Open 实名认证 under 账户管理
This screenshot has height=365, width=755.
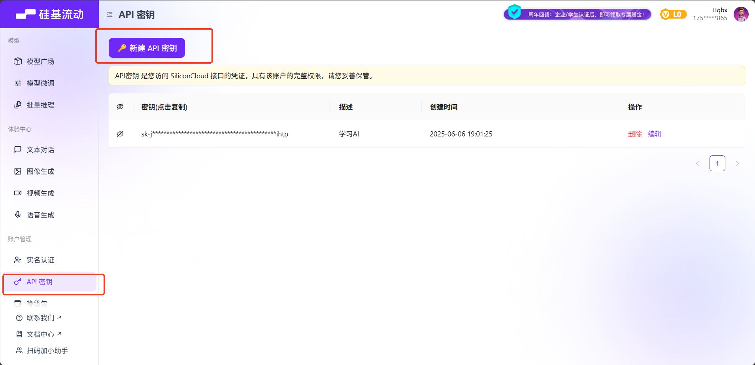click(x=41, y=260)
